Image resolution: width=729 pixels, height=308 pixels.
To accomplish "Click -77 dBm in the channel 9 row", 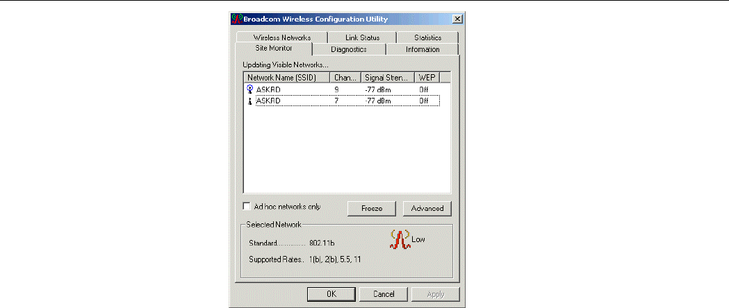I will [x=377, y=89].
